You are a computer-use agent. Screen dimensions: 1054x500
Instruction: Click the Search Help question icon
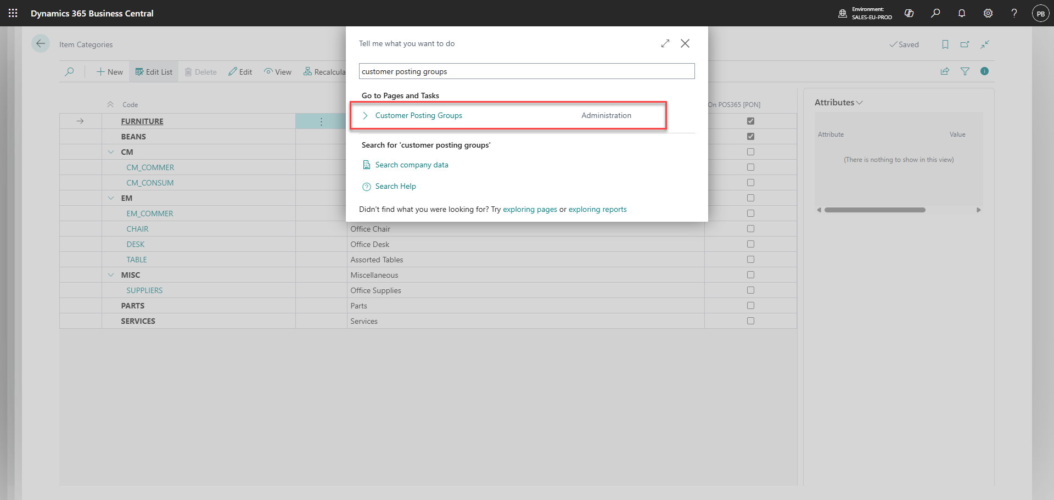[x=367, y=187]
